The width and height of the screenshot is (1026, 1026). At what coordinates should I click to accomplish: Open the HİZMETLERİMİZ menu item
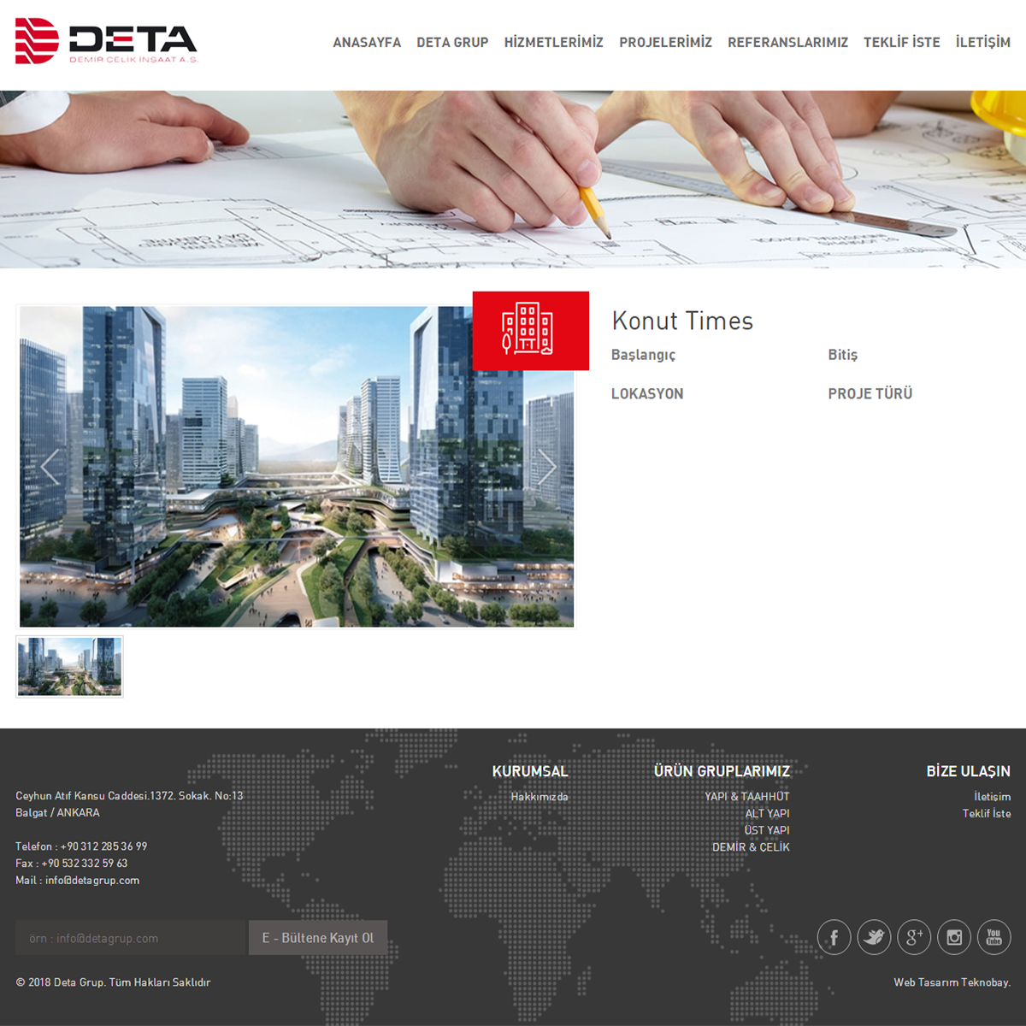553,43
